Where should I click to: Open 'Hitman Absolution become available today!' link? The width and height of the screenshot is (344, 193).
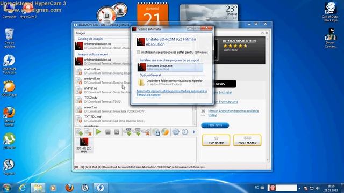pos(233,113)
